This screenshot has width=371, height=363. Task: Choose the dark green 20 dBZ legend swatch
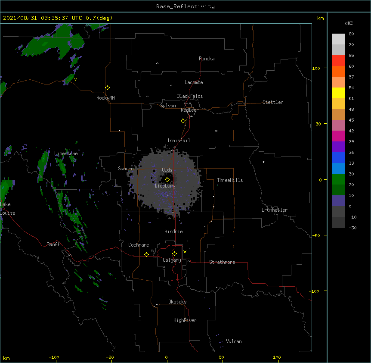click(338, 190)
